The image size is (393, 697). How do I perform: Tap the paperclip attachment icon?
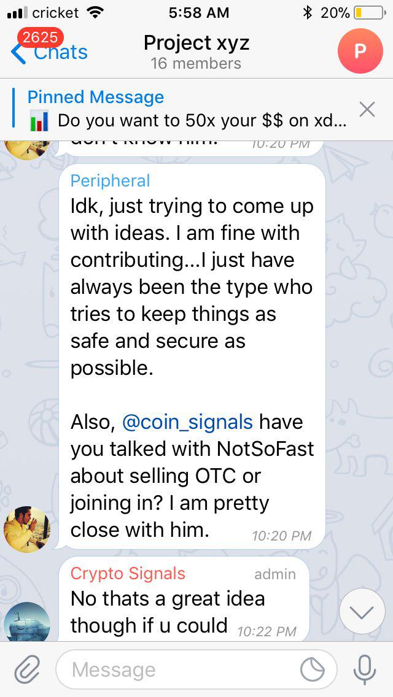[x=26, y=669]
